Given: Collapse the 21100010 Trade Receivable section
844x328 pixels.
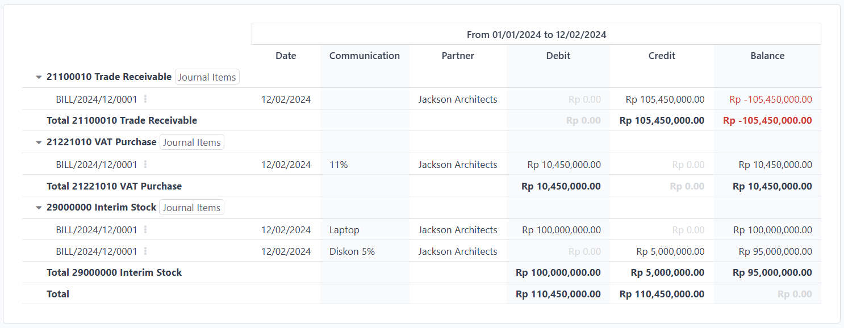Looking at the screenshot, I should click(x=39, y=77).
